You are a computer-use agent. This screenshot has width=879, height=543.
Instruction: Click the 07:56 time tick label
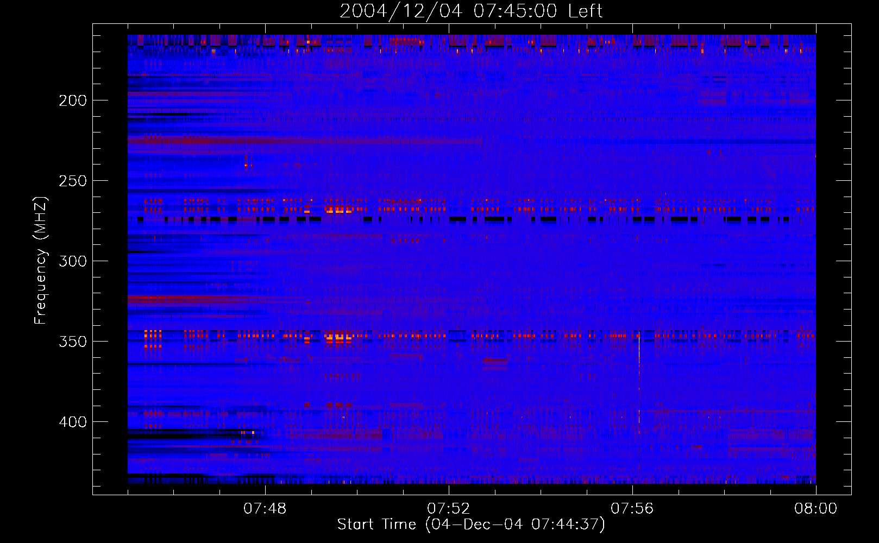coord(632,509)
